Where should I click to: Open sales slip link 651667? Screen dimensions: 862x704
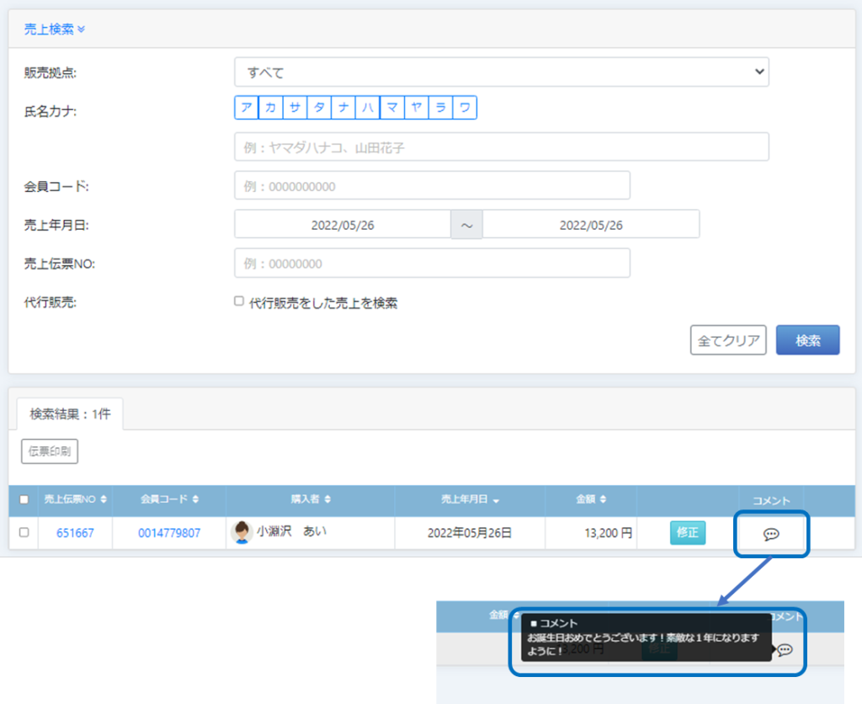(75, 533)
